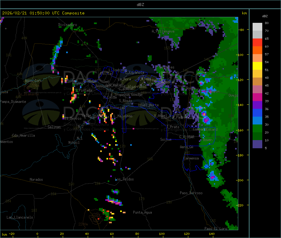Image resolution: width=281 pixels, height=238 pixels.
Task: Click the La_Nora map label
Action: (x=124, y=79)
